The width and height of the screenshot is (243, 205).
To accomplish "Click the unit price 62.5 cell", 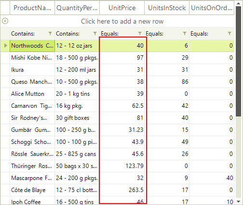I will click(x=122, y=106).
